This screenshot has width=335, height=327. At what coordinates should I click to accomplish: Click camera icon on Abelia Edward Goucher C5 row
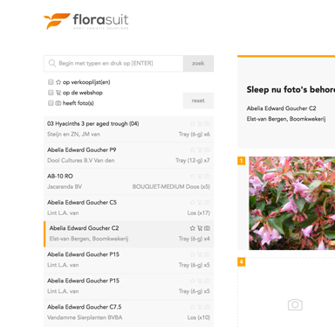207,203
